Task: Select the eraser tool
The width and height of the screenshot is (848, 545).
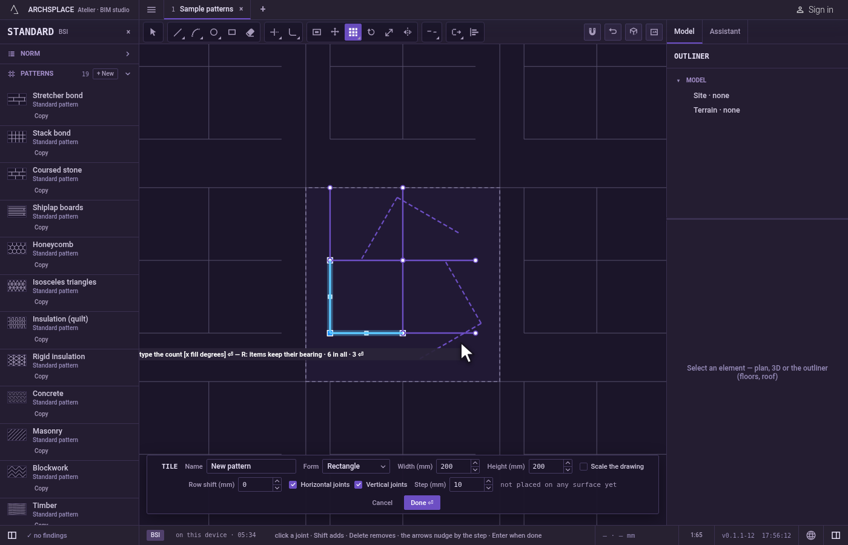Action: [250, 32]
